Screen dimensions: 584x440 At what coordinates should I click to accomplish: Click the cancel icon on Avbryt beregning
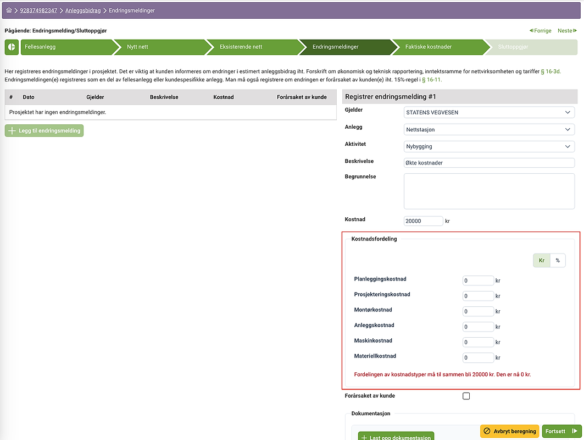pos(487,431)
